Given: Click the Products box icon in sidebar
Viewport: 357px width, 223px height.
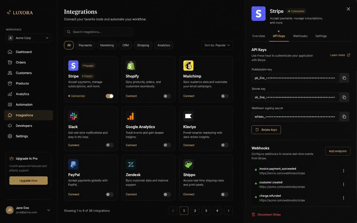Looking at the screenshot, I should 10,83.
